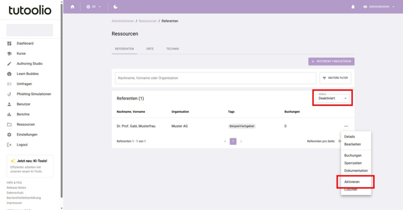Click the Organisation column header
403x210 pixels.
(x=180, y=112)
